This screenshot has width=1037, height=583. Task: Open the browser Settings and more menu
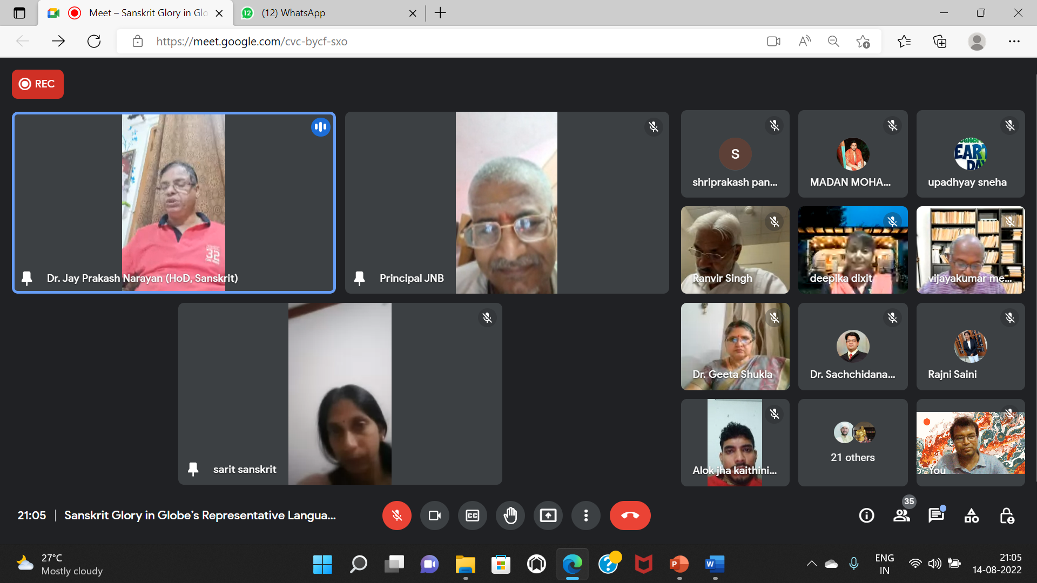pos(1014,42)
